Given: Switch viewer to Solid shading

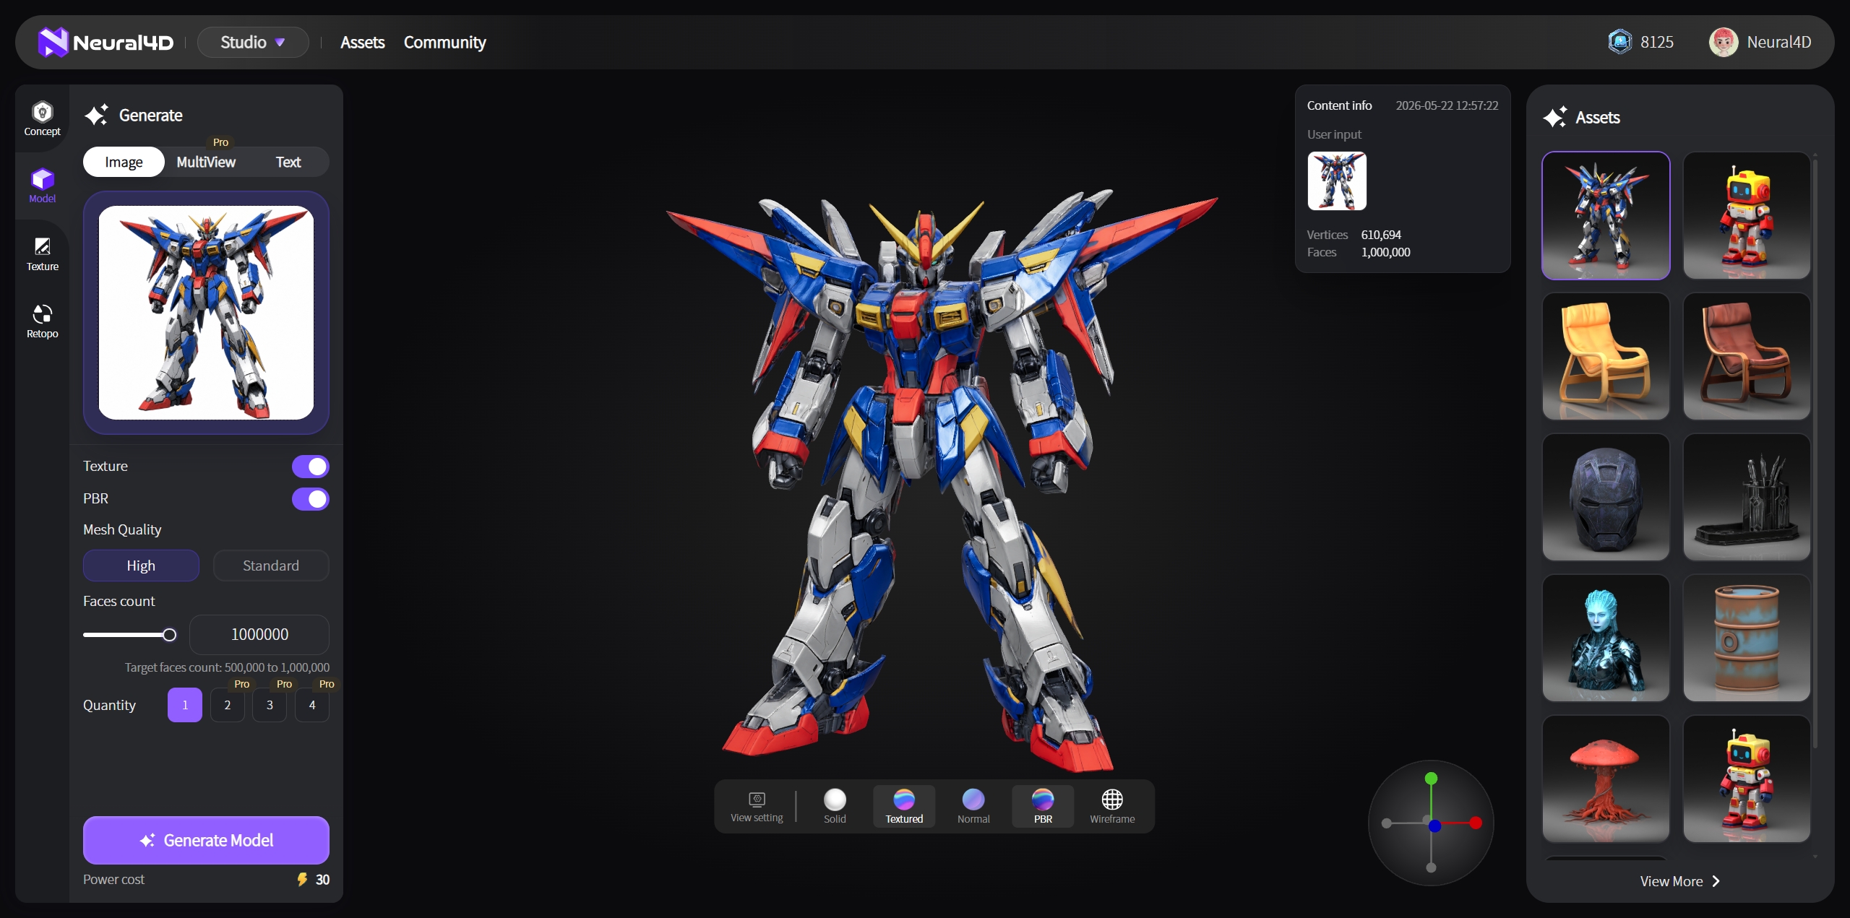Looking at the screenshot, I should tap(835, 806).
